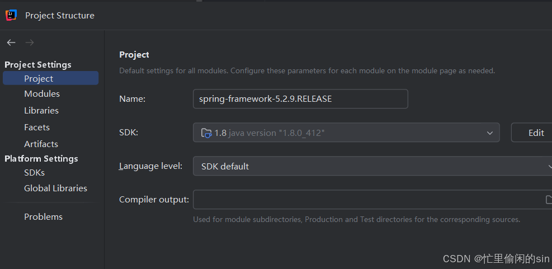
Task: Click the Project Settings section header
Action: (38, 65)
